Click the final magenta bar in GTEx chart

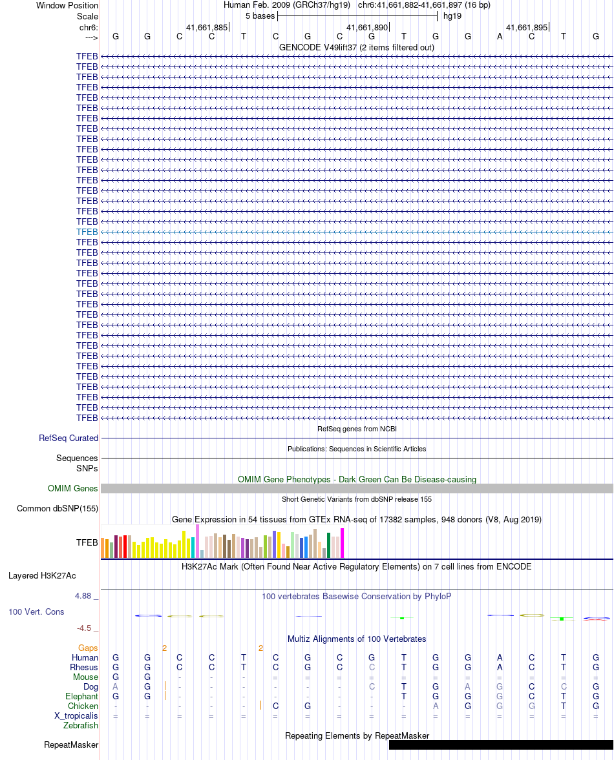coord(343,543)
